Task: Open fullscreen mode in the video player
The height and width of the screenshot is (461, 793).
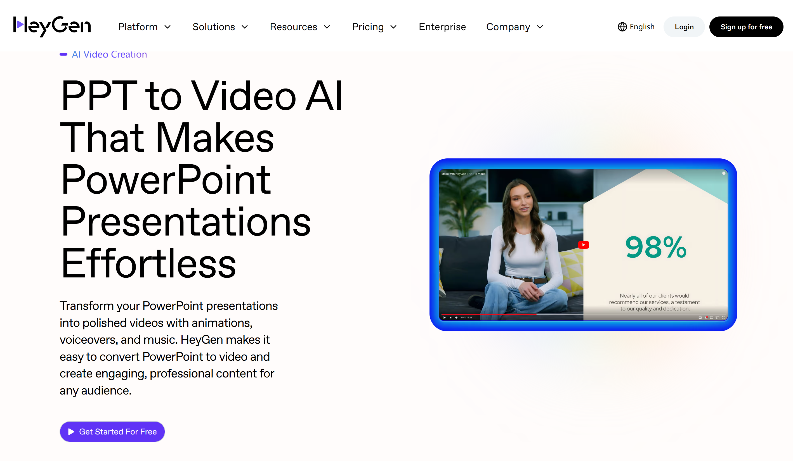Action: tap(723, 318)
